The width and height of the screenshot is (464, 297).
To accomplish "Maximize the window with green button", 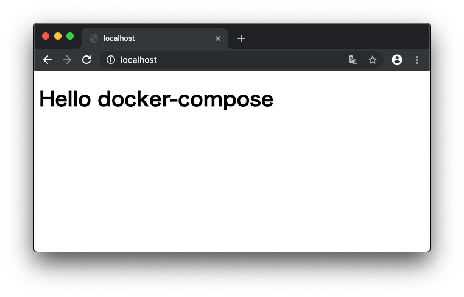I will point(70,36).
